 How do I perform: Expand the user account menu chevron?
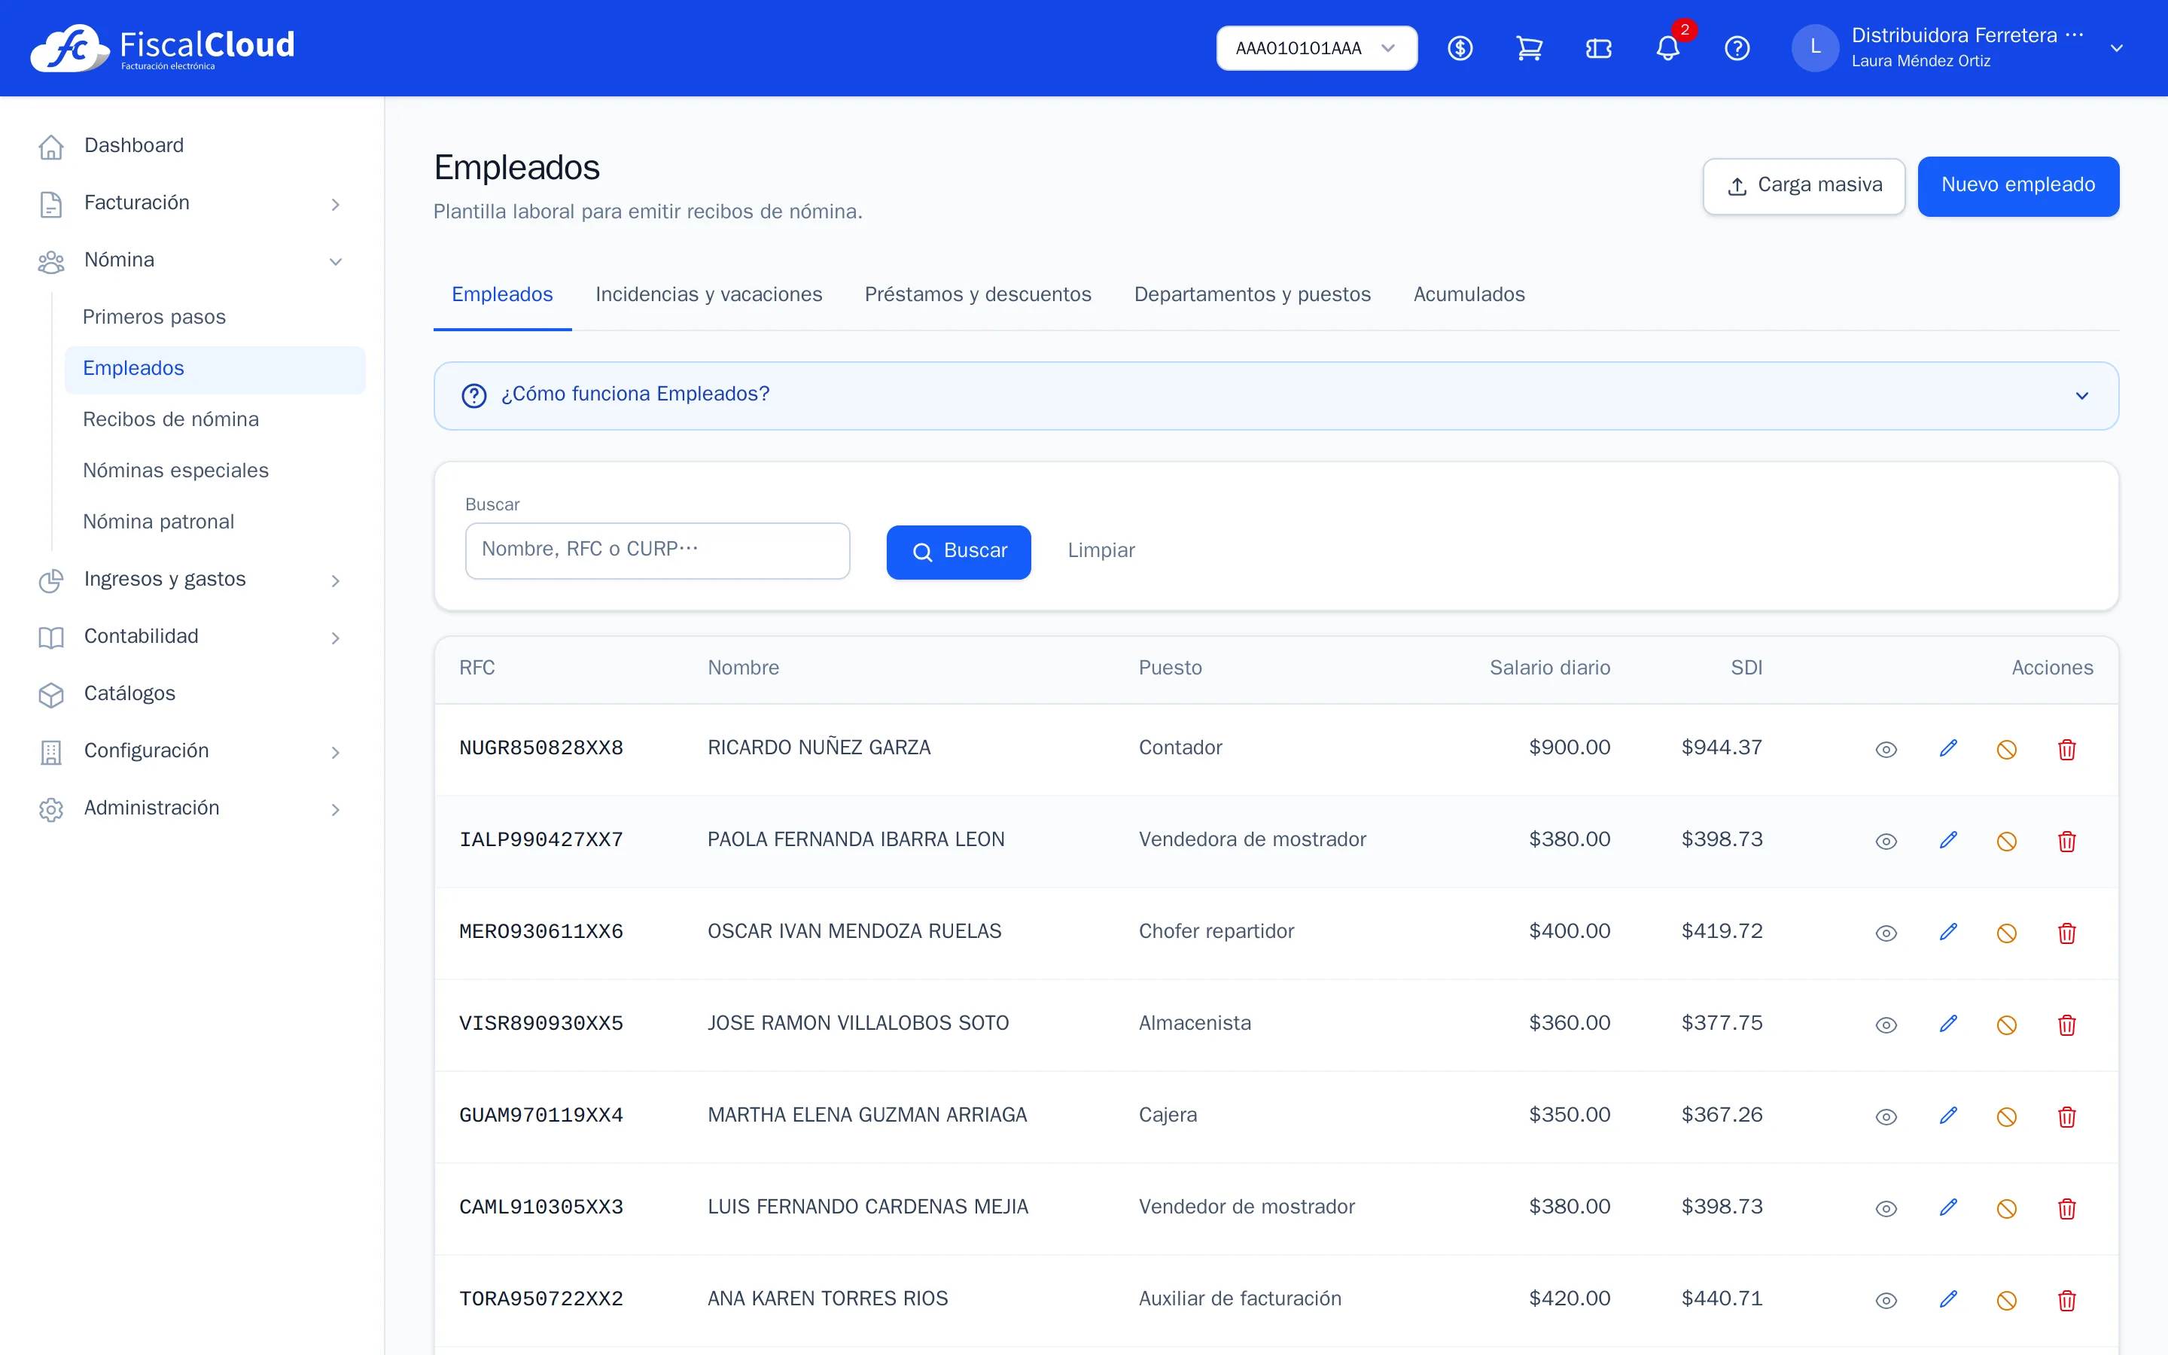pos(2116,48)
